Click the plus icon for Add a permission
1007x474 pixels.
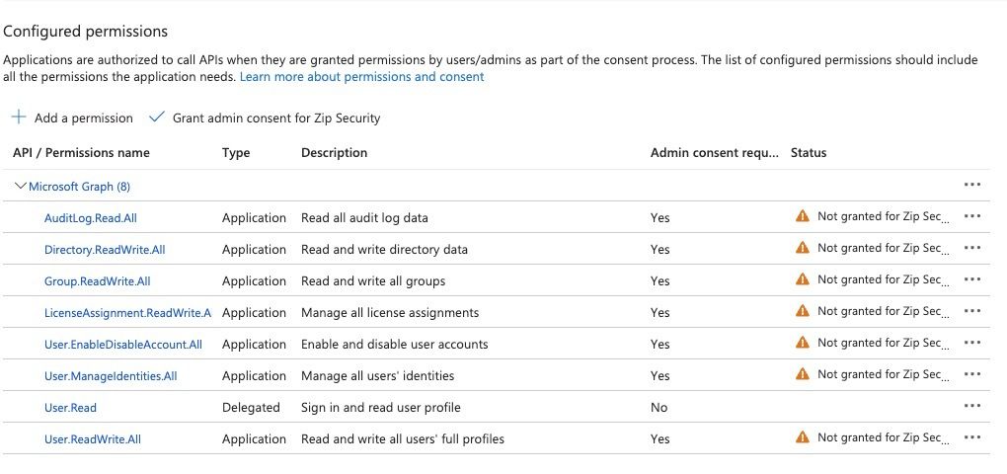[19, 118]
